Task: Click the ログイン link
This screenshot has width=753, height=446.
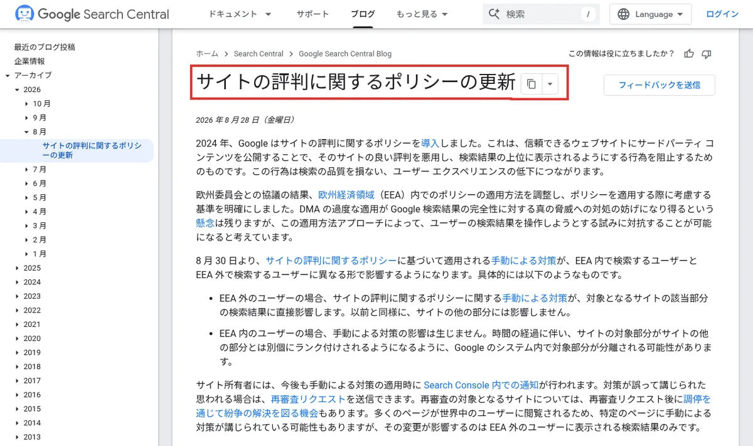Action: [x=722, y=14]
